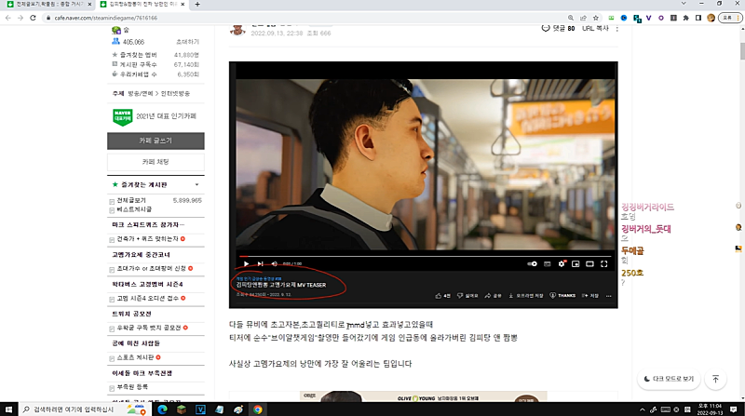745x416 pixels.
Task: Show hidden system tray icons
Action: click(643, 409)
